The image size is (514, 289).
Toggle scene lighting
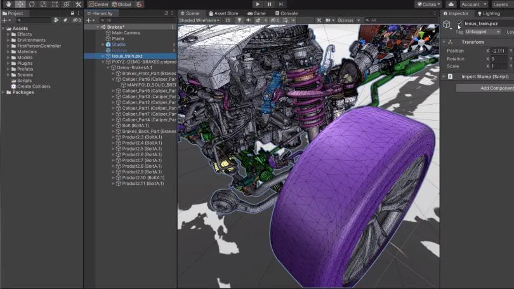click(239, 20)
